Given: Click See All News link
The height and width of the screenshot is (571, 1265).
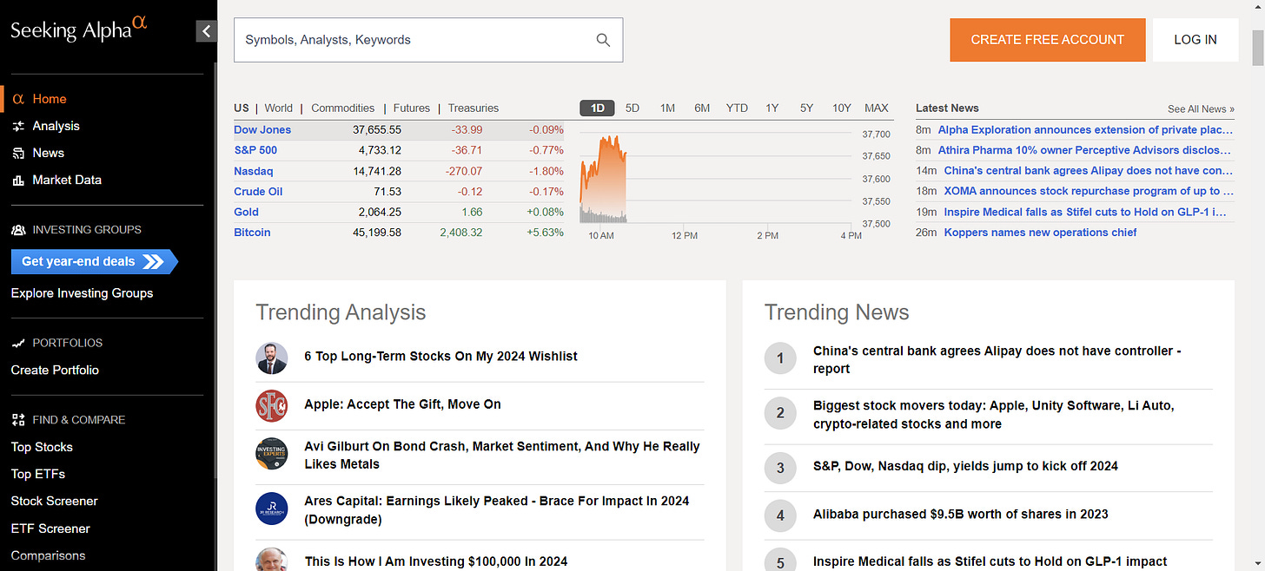Looking at the screenshot, I should point(1201,109).
